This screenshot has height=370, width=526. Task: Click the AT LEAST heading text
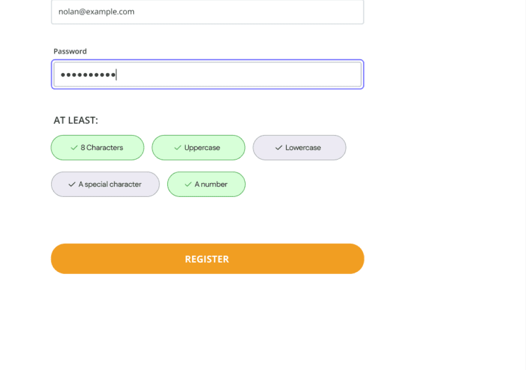pos(76,120)
